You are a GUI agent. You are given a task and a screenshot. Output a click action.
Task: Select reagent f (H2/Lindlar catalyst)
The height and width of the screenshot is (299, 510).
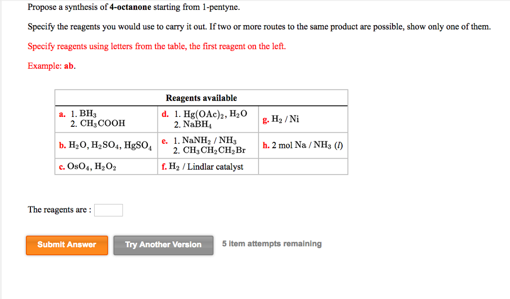click(x=205, y=167)
